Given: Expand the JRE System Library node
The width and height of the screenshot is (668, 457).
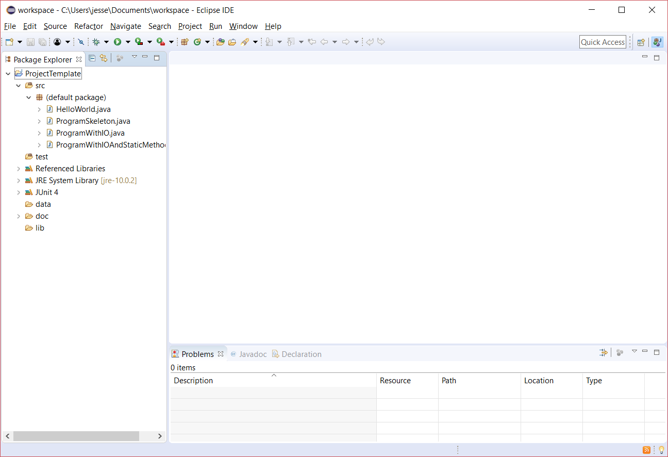Looking at the screenshot, I should [19, 181].
